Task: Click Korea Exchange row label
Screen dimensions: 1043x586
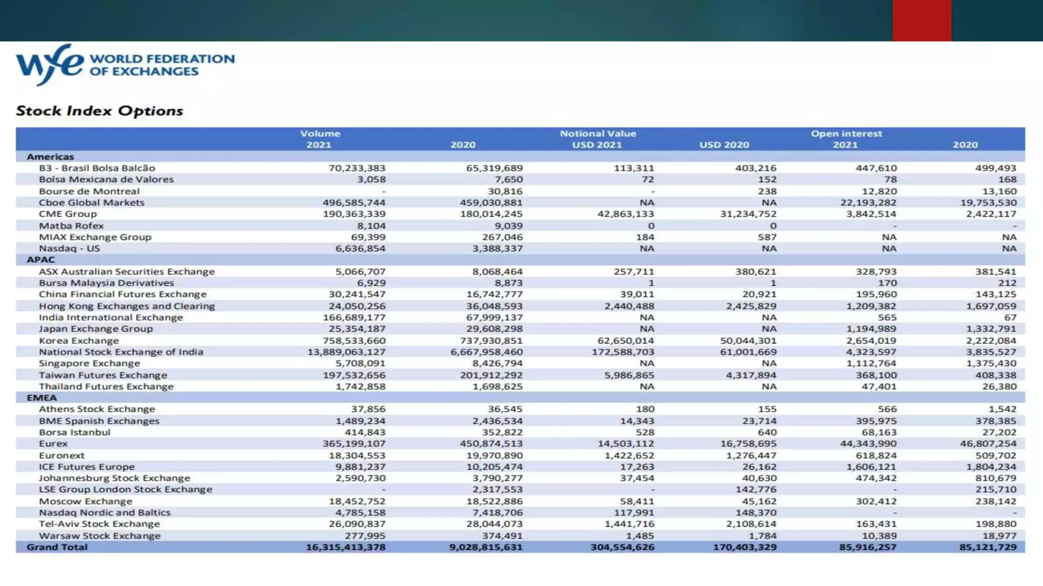Action: point(79,341)
